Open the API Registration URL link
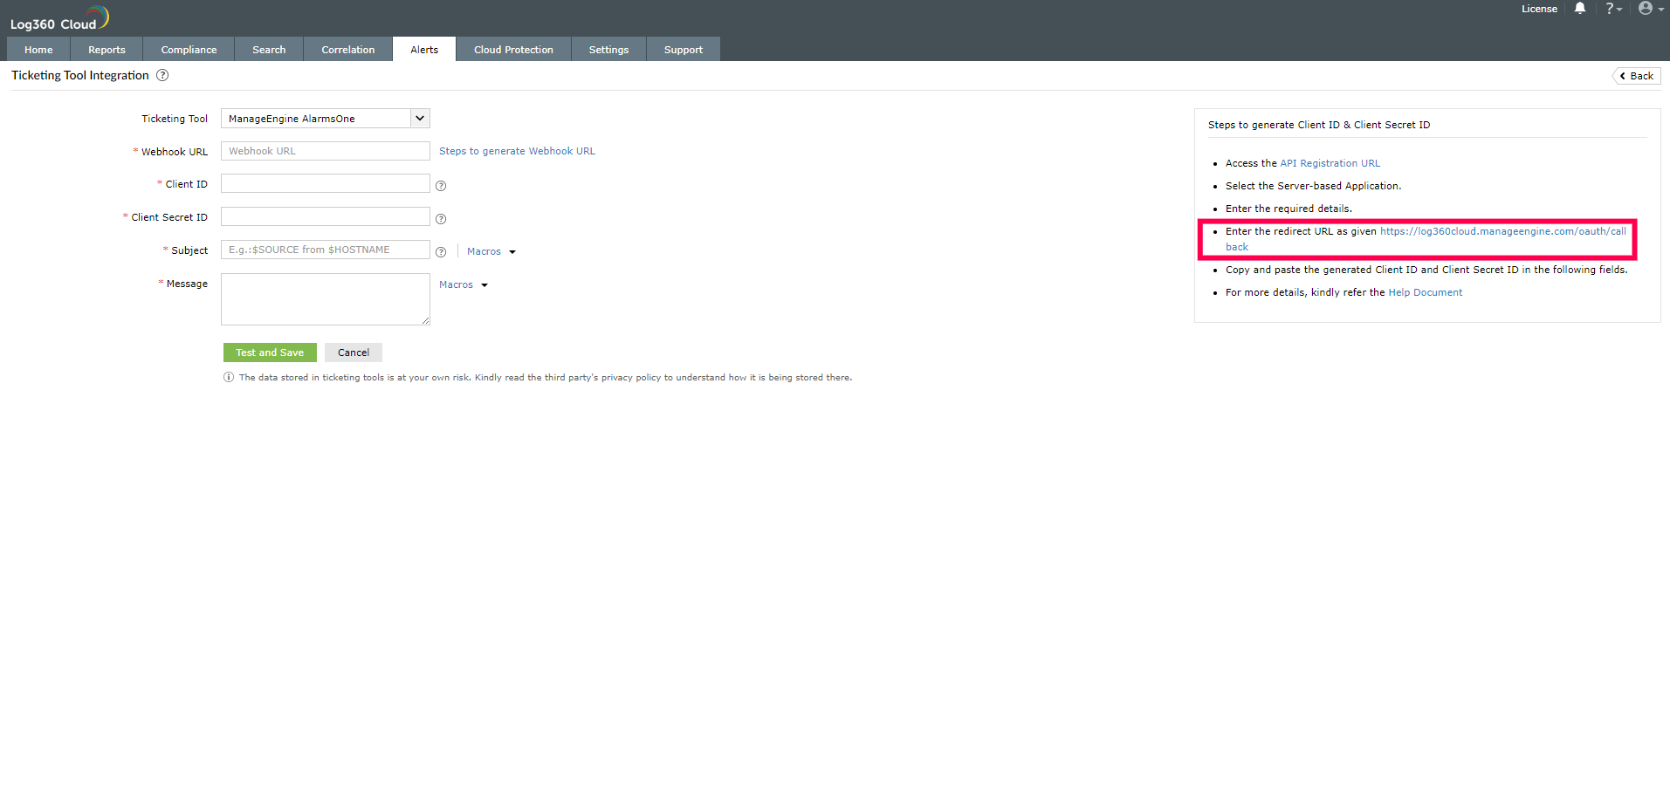Screen dimensions: 1670x801 [1330, 163]
